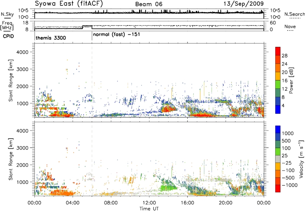The image size is (305, 211).
Task: Click the red top segment of Power color bar
Action: tap(278, 51)
